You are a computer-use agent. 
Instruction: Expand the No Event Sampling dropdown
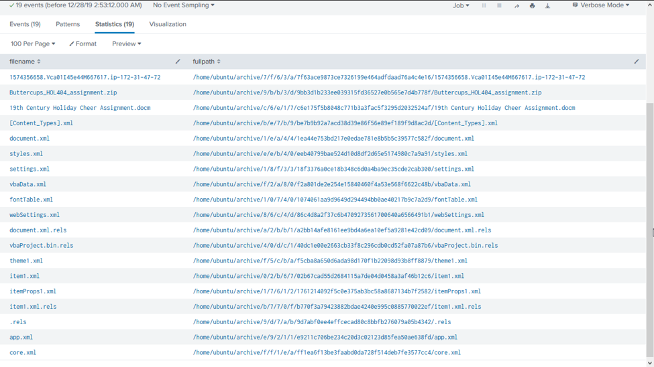coord(183,5)
